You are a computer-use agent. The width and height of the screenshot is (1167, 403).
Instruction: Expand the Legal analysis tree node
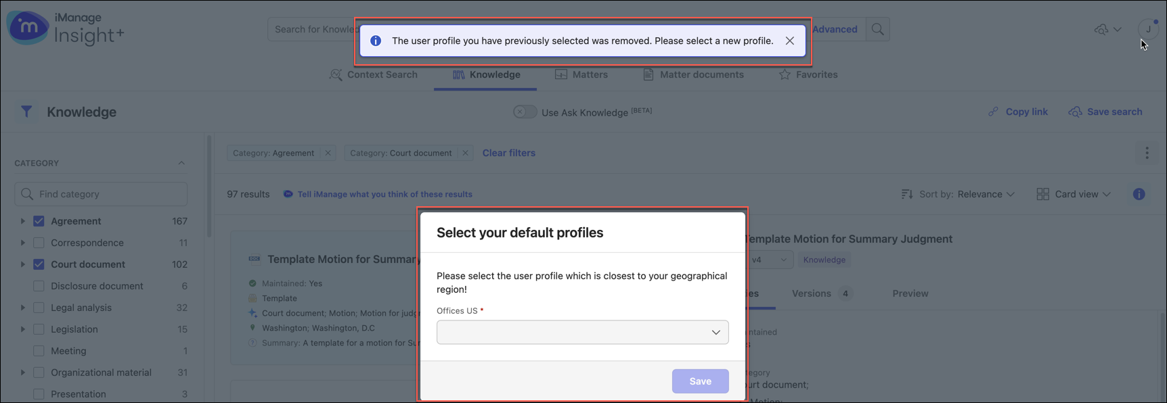tap(22, 308)
